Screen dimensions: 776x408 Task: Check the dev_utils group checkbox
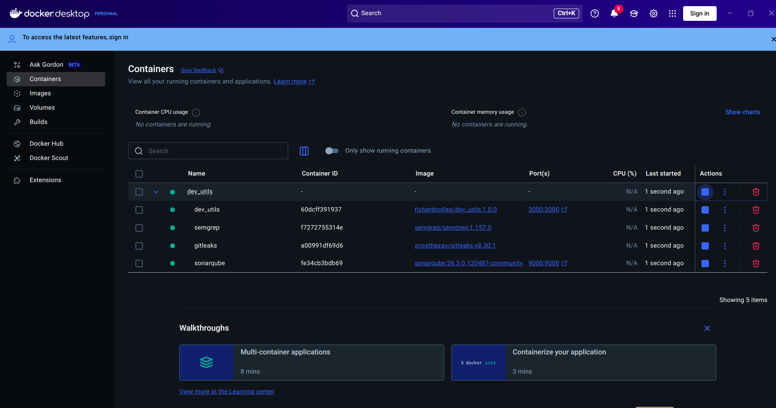coord(139,192)
